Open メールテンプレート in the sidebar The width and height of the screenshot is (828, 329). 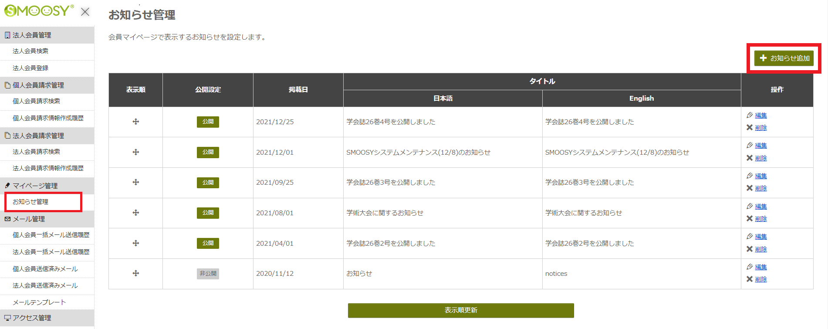click(x=39, y=302)
